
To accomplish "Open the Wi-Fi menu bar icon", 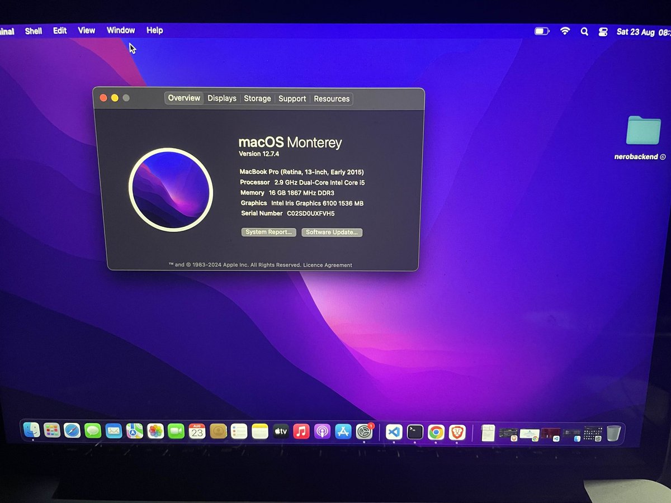I will [565, 31].
